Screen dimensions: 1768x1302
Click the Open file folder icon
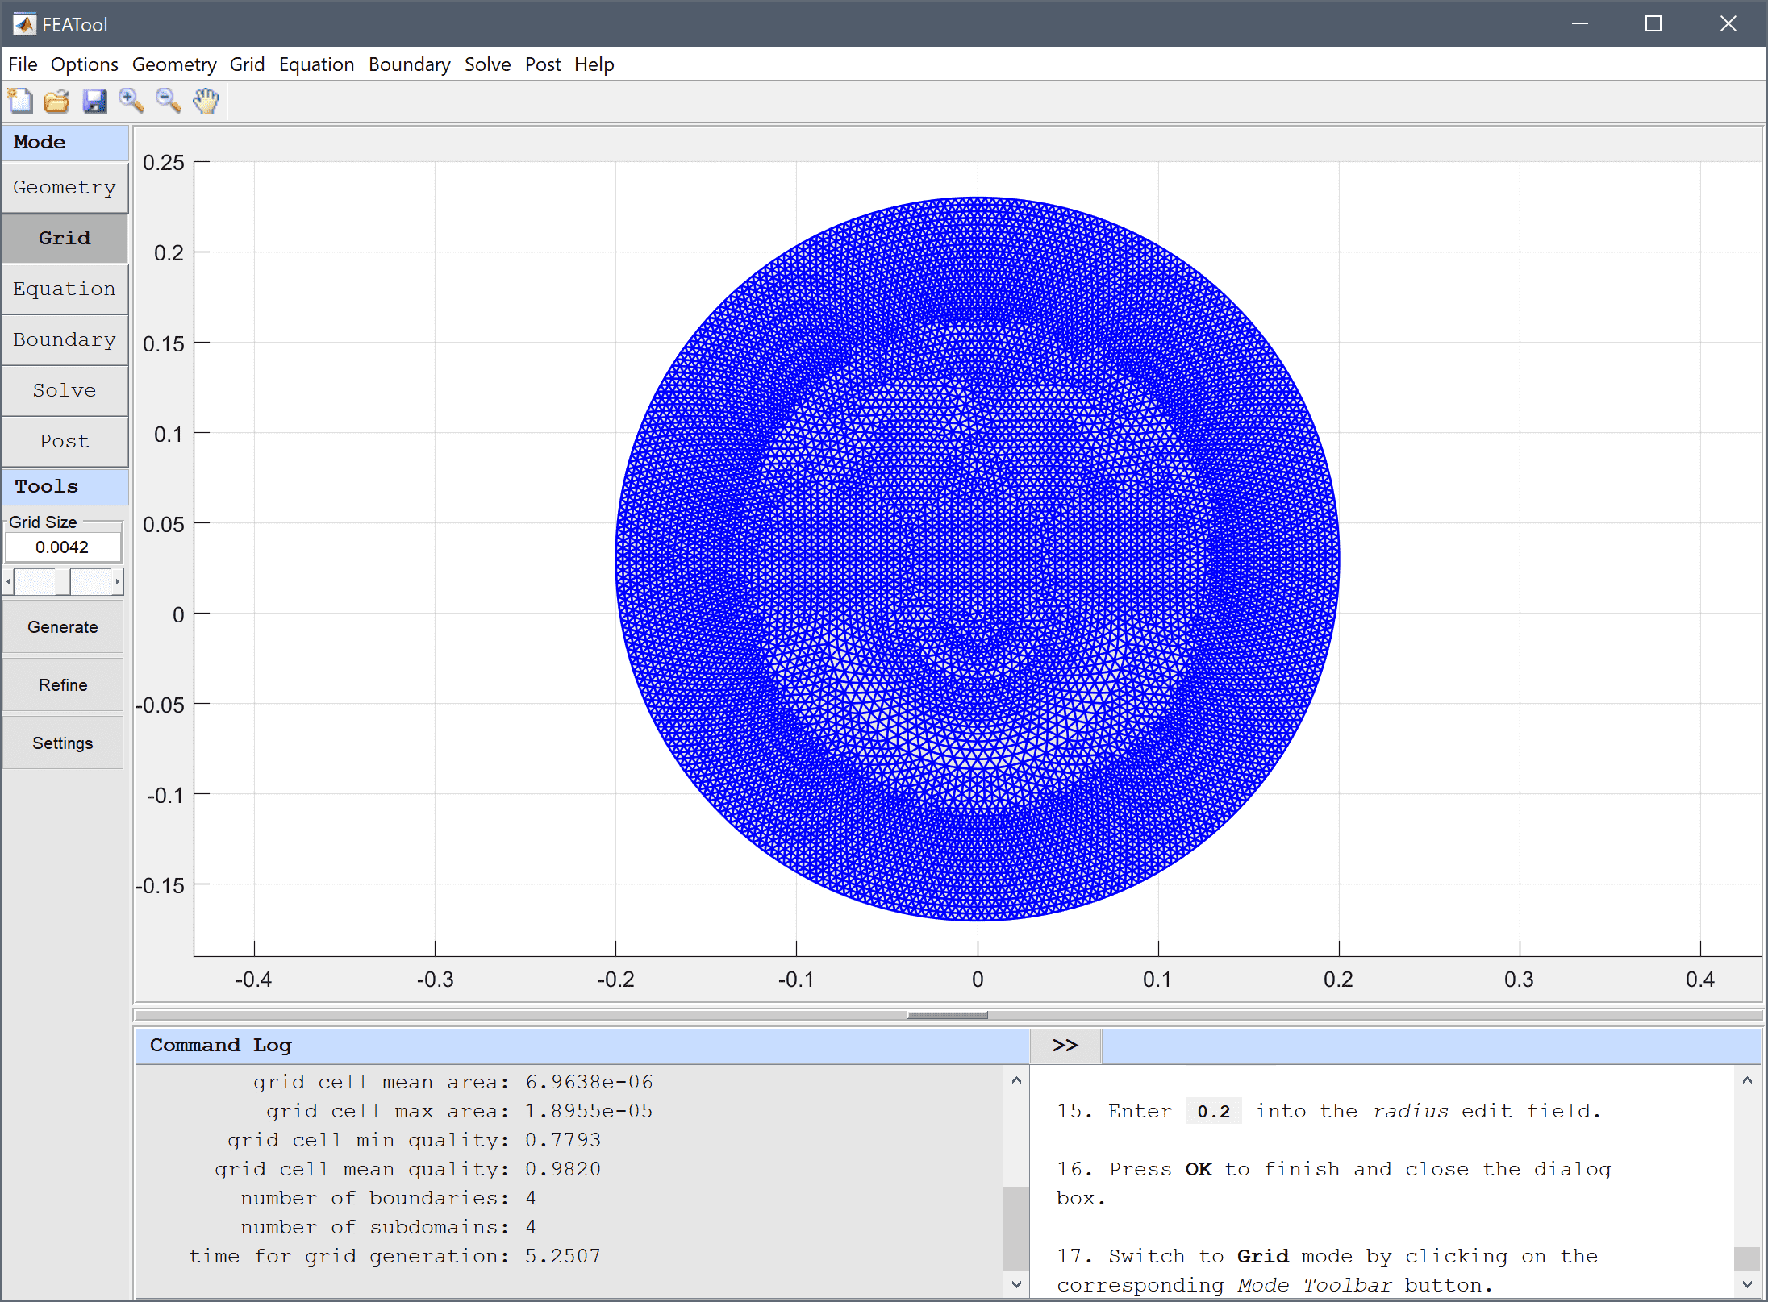(57, 101)
